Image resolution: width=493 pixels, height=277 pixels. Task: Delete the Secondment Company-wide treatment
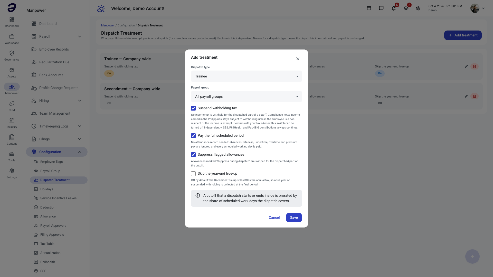(475, 96)
